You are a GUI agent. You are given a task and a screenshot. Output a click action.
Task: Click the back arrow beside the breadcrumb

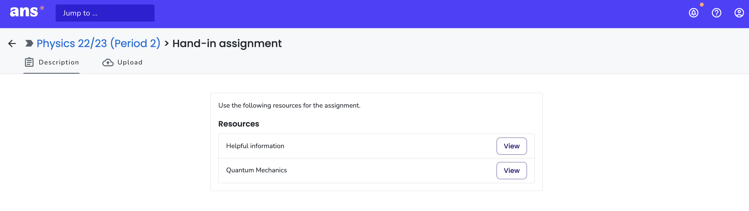12,43
